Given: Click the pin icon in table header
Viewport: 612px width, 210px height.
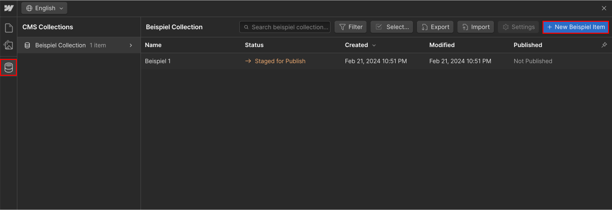Looking at the screenshot, I should click(x=604, y=45).
